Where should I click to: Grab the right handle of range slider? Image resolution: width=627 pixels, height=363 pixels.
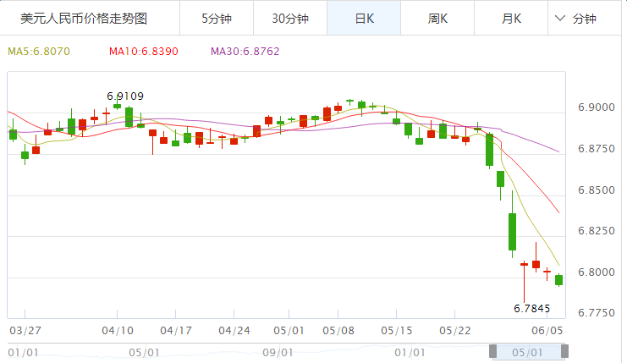point(564,351)
